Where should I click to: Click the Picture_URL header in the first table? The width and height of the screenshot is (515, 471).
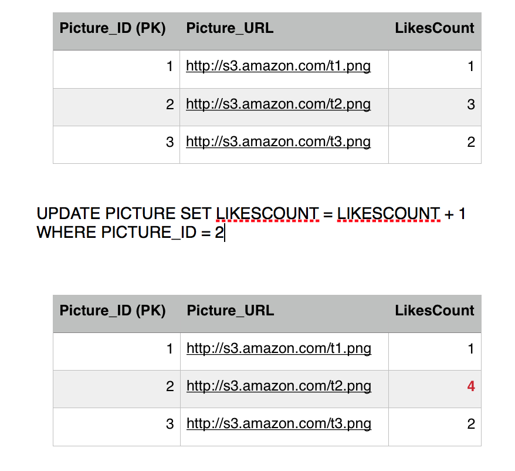coord(230,28)
